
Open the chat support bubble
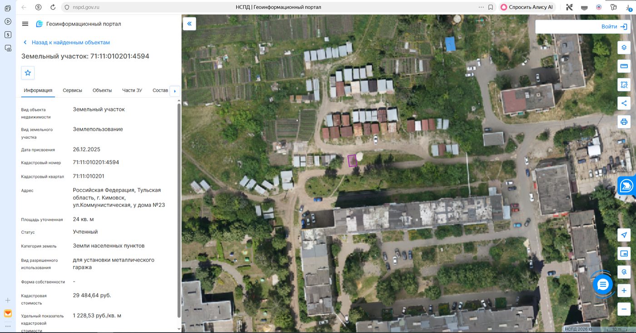point(603,285)
